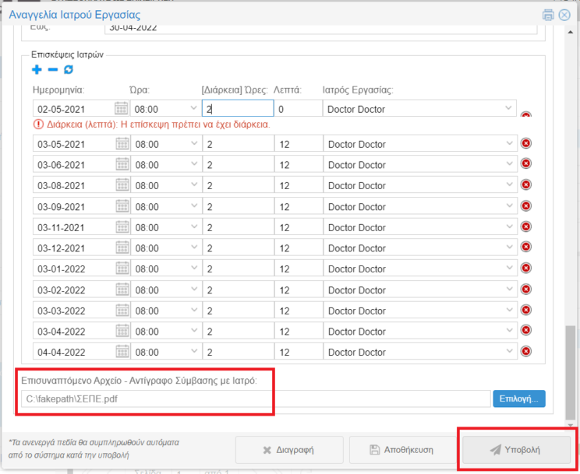
Task: Open doctor dropdown in 03-03-2022 row
Action: pos(509,310)
